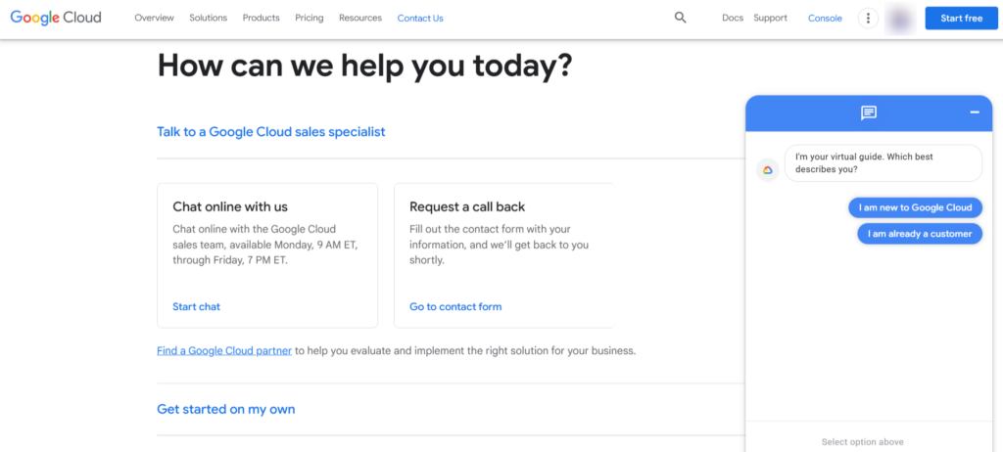Image resolution: width=1003 pixels, height=452 pixels.
Task: Follow the Find a Google Cloud partner link
Action: tap(224, 350)
